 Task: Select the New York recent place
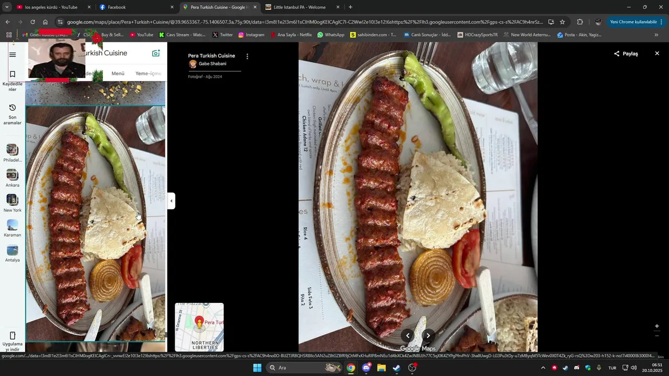click(13, 204)
